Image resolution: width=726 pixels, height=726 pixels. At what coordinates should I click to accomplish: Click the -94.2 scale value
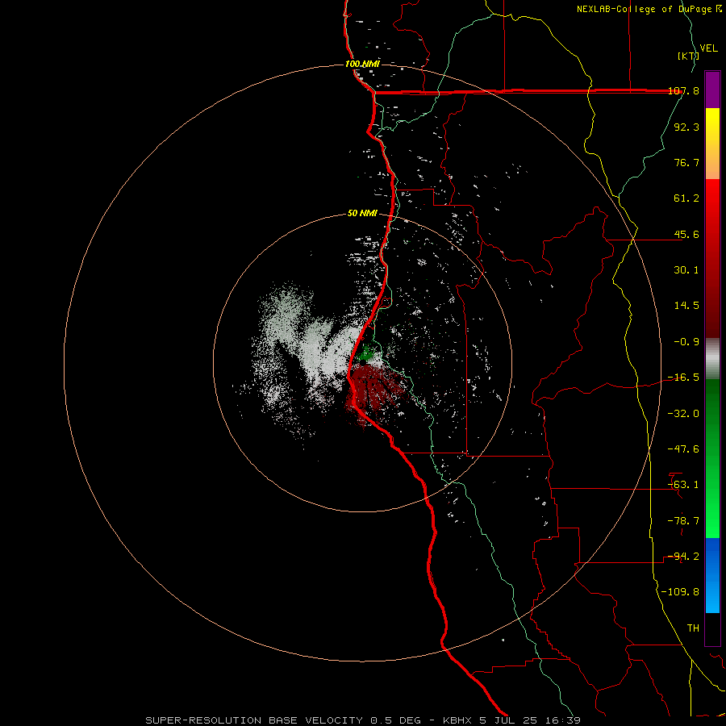click(x=683, y=557)
